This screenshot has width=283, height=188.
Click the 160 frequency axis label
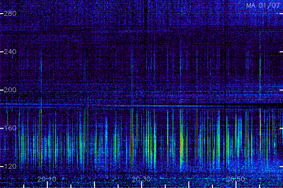10,128
